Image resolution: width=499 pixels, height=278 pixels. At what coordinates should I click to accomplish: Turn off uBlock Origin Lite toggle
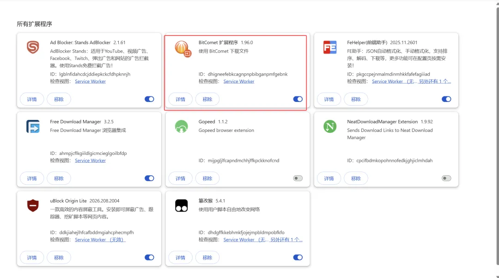click(x=149, y=257)
